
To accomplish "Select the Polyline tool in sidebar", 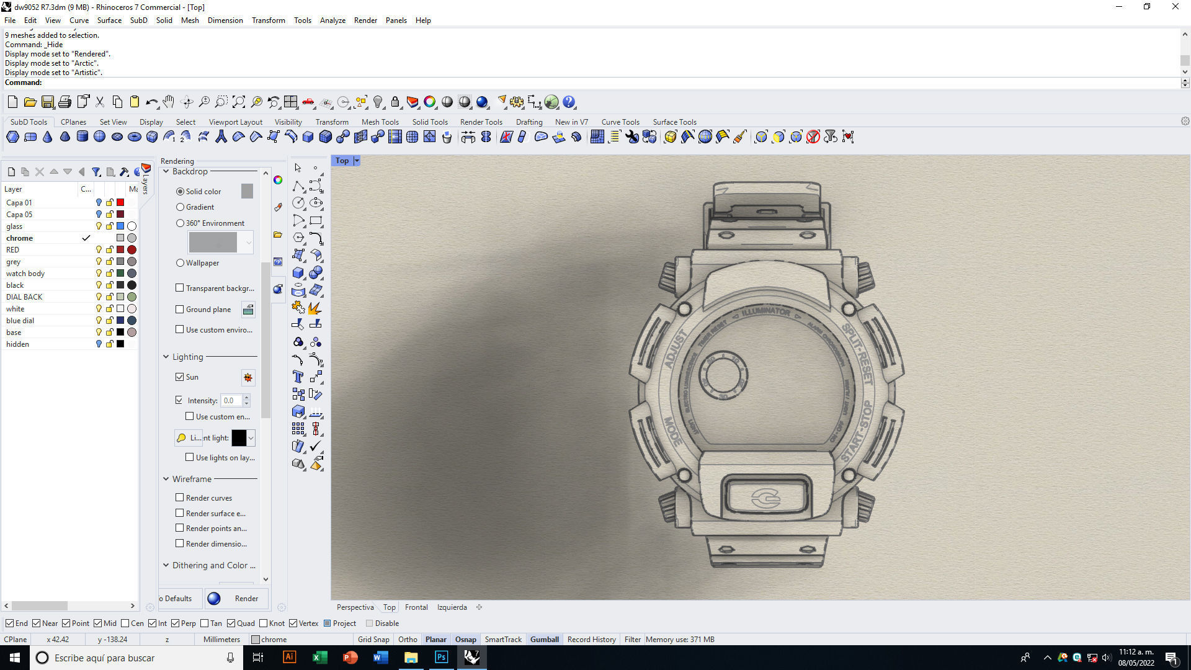I will [x=298, y=185].
